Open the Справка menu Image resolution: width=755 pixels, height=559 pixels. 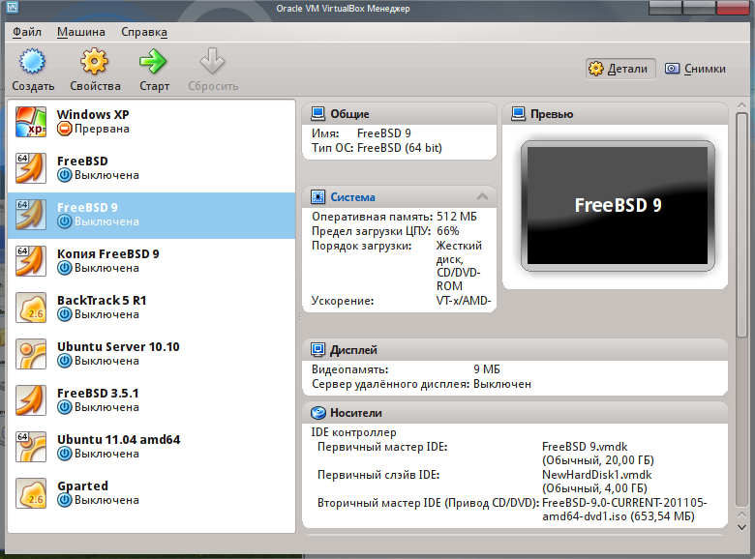point(144,32)
